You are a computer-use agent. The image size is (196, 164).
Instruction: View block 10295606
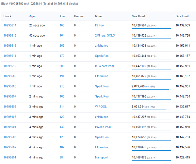click(10, 107)
